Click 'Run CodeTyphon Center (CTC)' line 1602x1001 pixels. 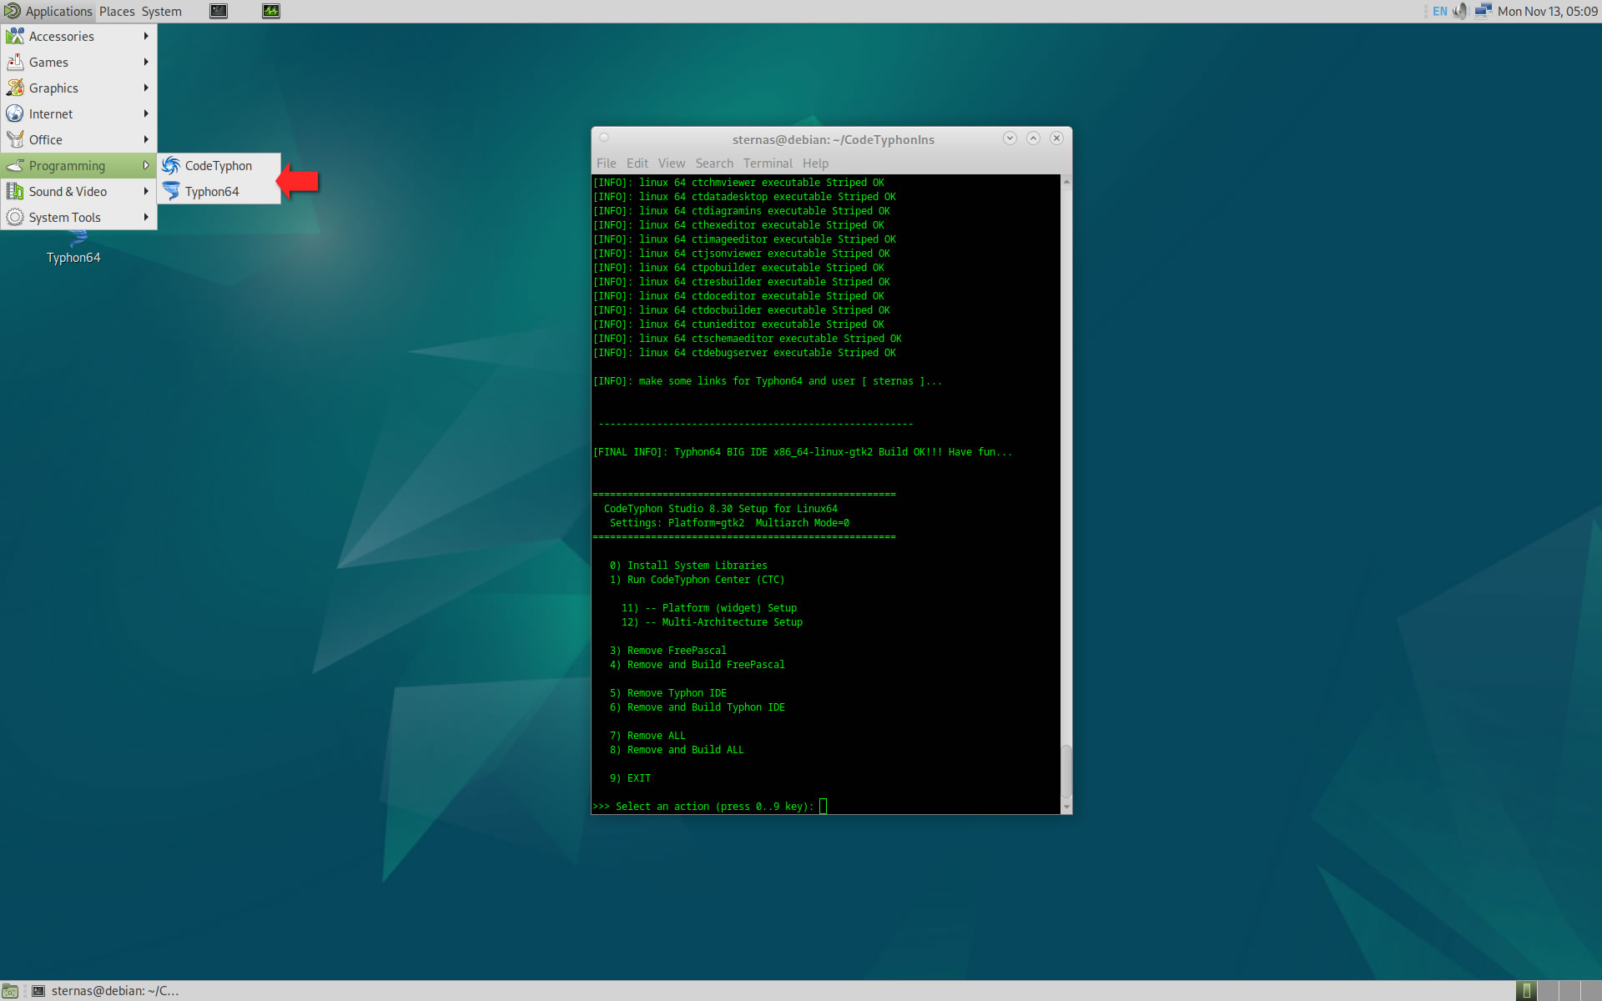pos(697,580)
